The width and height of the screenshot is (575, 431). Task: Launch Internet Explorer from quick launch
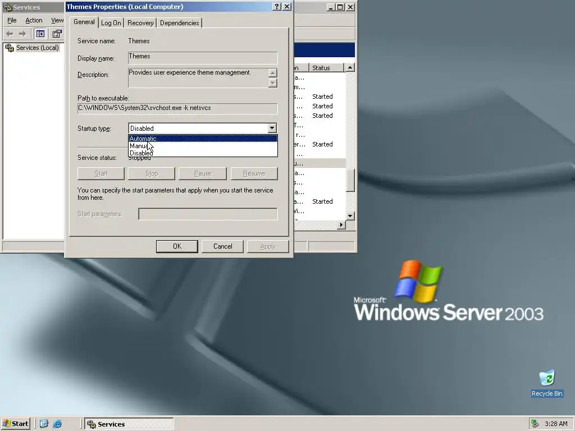pyautogui.click(x=57, y=424)
